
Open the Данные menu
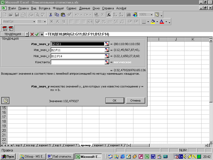pyautogui.click(x=84, y=8)
